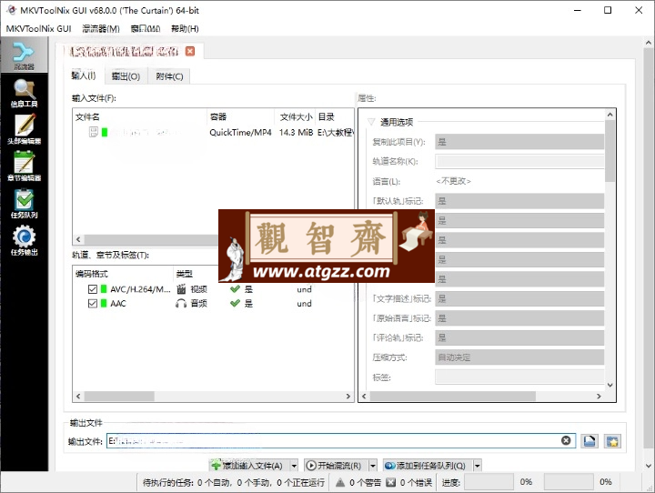
Task: Click the 容器 column header
Action: pyautogui.click(x=240, y=117)
